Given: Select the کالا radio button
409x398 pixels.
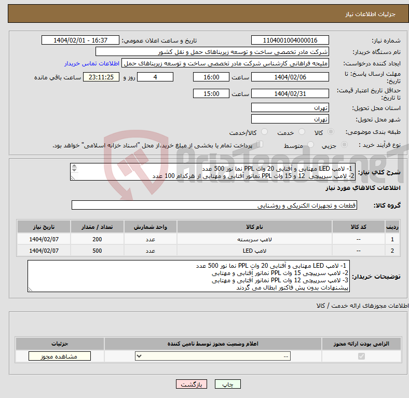Looking at the screenshot, I should pos(331,132).
